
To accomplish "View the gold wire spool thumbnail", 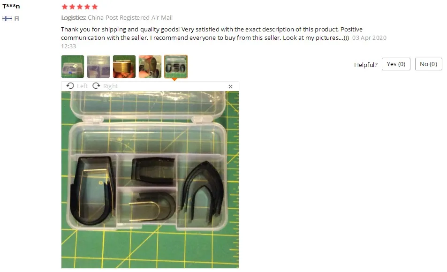I will (124, 67).
